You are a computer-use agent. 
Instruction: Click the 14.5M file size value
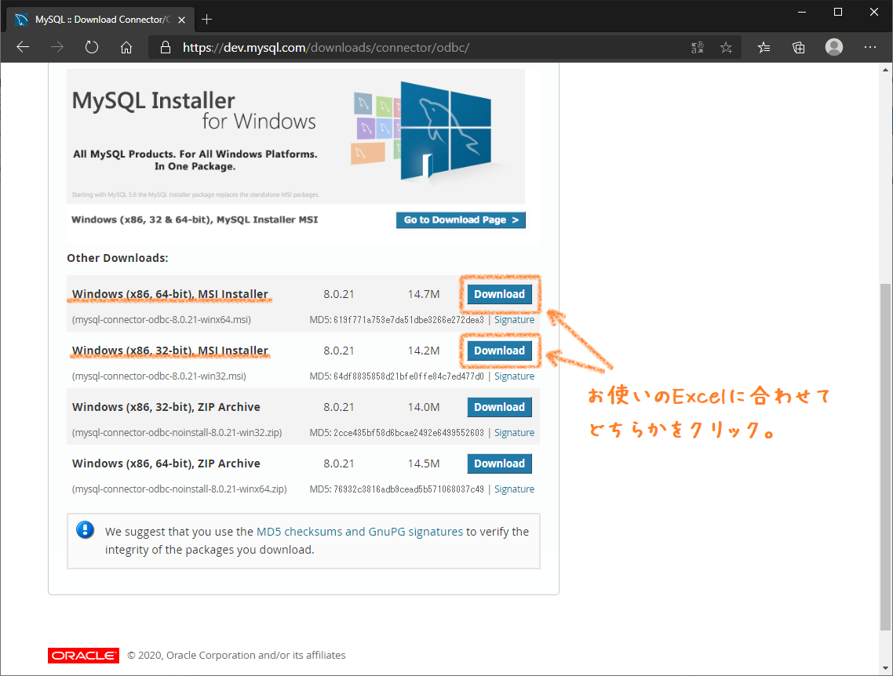pos(424,463)
